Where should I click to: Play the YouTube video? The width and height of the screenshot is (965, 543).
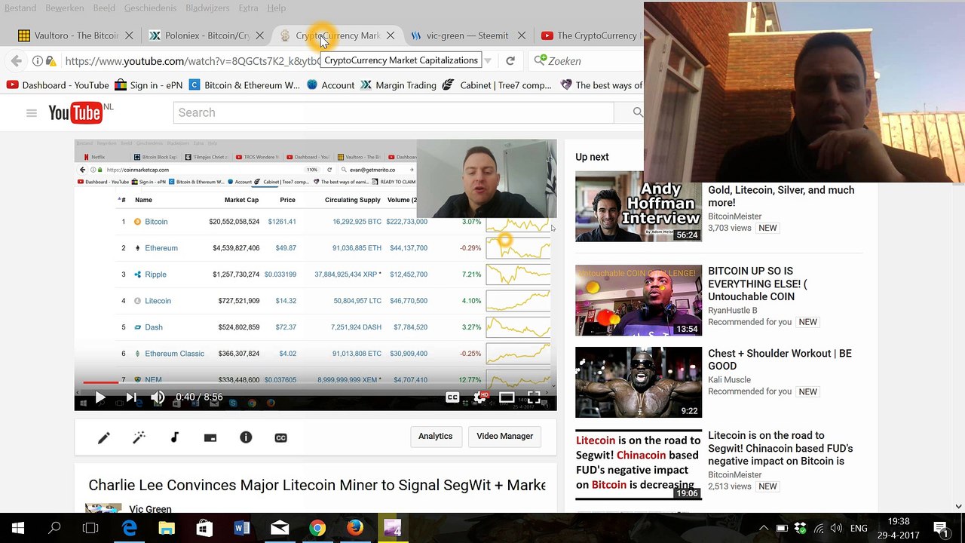click(x=100, y=397)
